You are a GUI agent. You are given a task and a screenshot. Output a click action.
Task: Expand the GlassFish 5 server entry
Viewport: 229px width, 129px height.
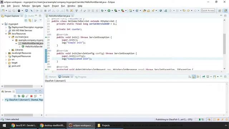point(3,100)
